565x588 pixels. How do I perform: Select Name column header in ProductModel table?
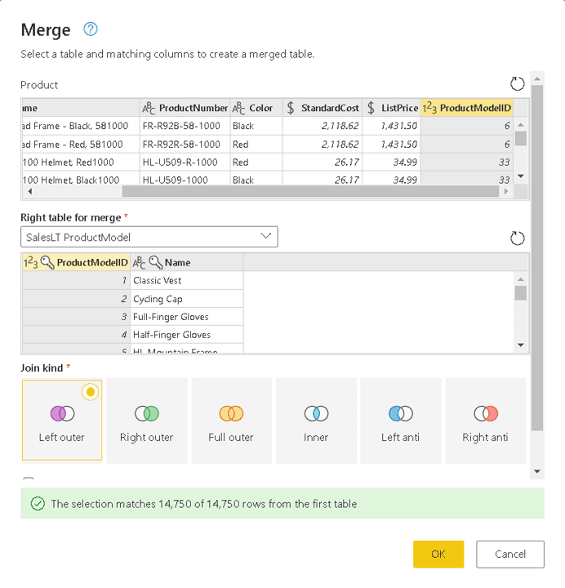177,262
